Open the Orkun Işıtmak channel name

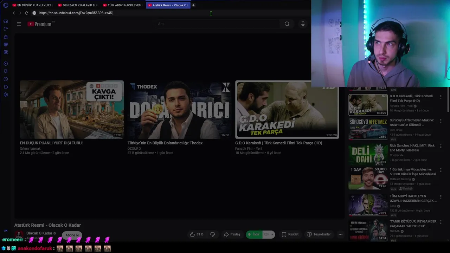point(30,149)
